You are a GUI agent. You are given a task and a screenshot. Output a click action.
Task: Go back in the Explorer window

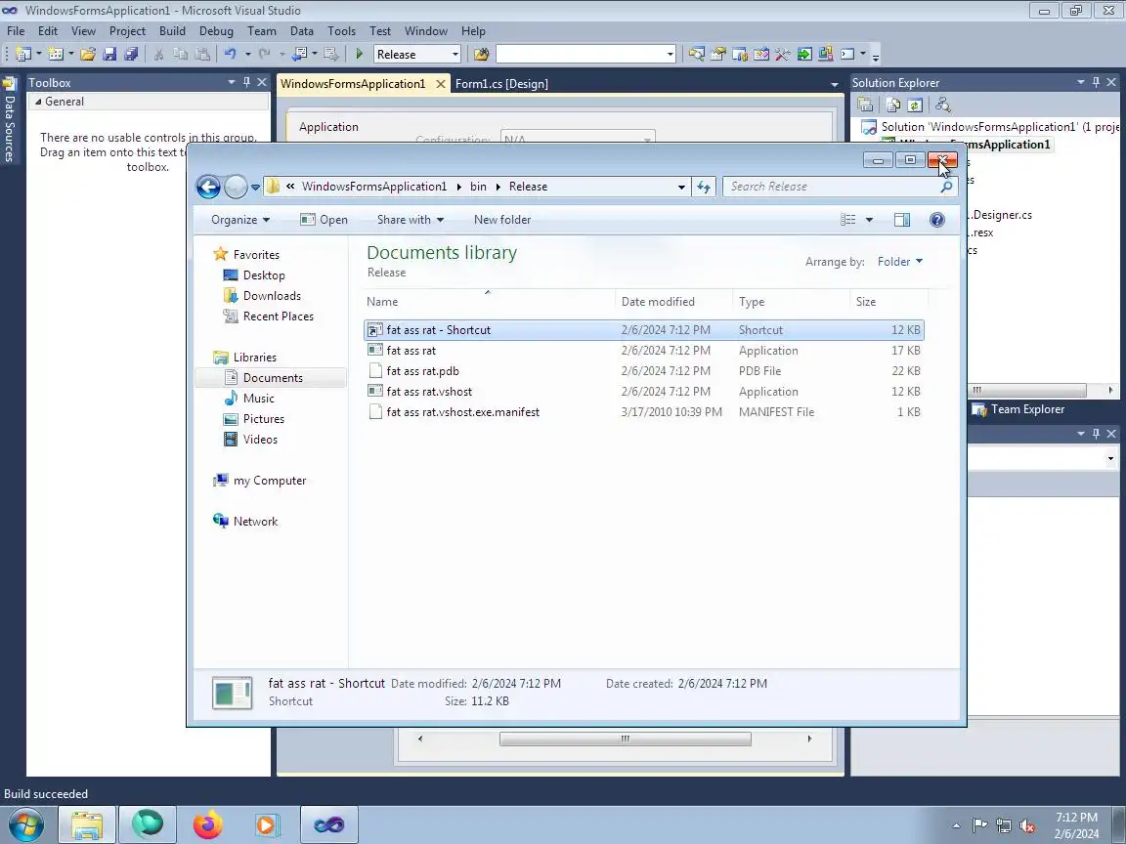208,187
